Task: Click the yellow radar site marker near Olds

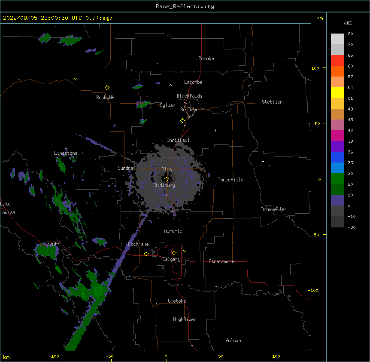Action: [x=167, y=179]
